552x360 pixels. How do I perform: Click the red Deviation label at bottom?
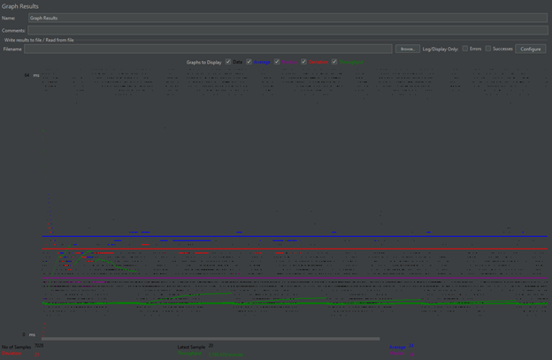point(11,353)
